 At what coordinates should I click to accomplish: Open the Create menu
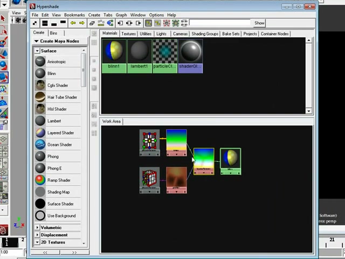94,15
